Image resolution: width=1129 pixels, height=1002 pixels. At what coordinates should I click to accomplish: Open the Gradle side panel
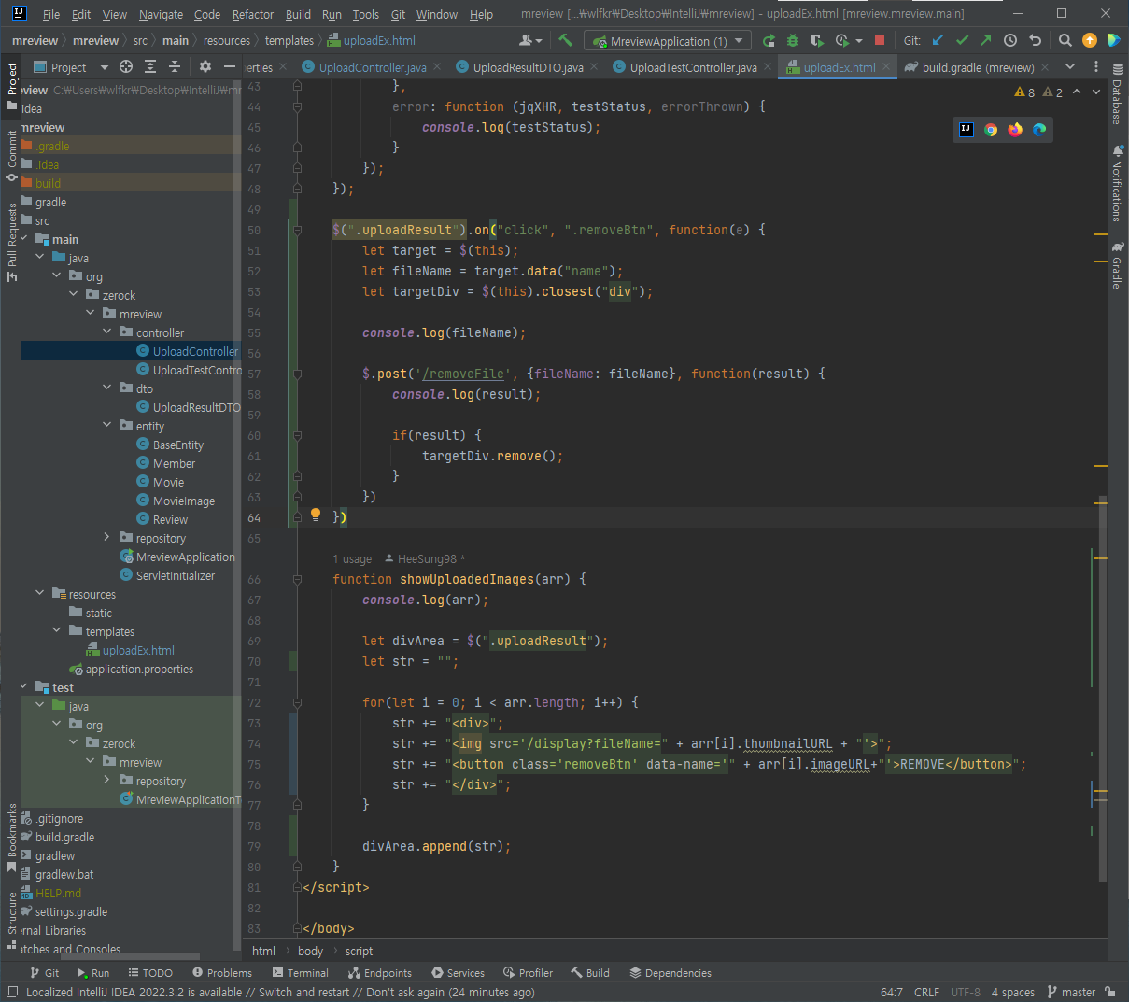pyautogui.click(x=1117, y=266)
